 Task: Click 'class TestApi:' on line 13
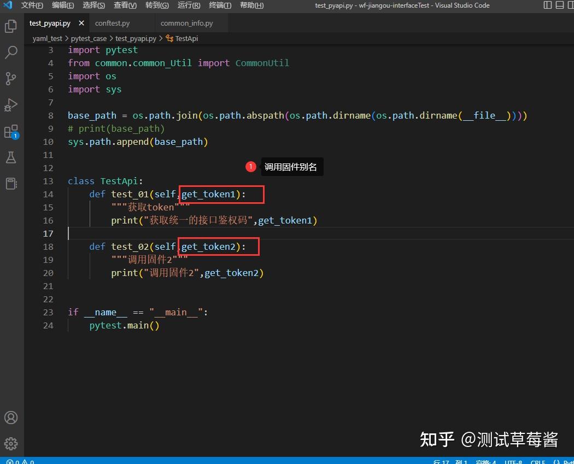[105, 181]
